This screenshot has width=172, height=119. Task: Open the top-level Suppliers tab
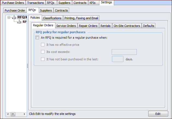[64, 3]
